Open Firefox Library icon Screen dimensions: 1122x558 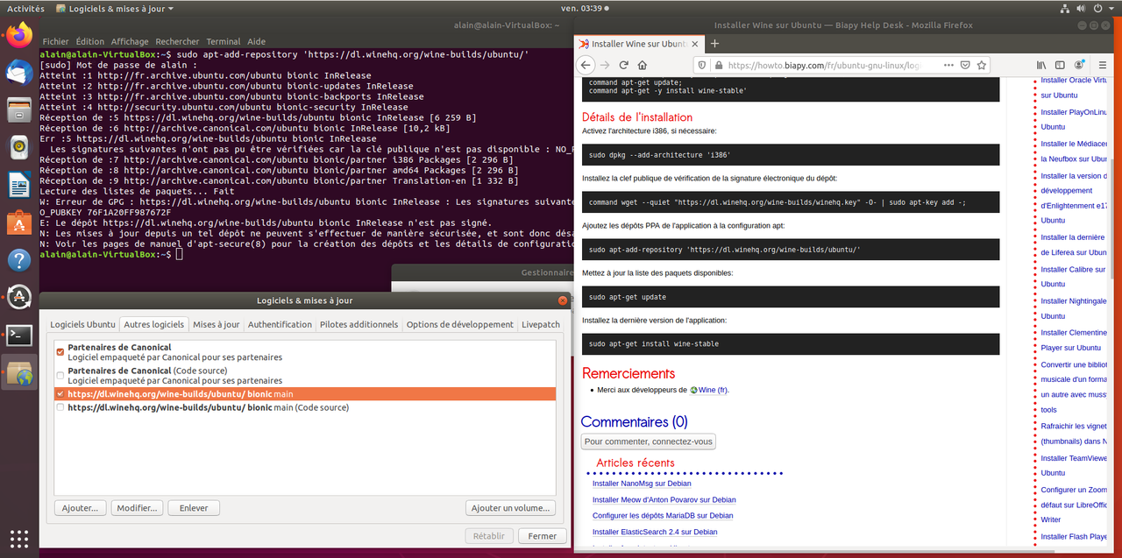(1041, 65)
